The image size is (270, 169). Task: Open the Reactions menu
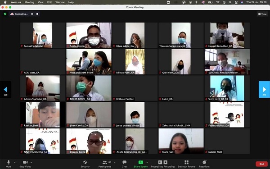pos(204,164)
